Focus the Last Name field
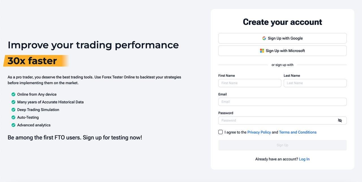 (x=315, y=83)
